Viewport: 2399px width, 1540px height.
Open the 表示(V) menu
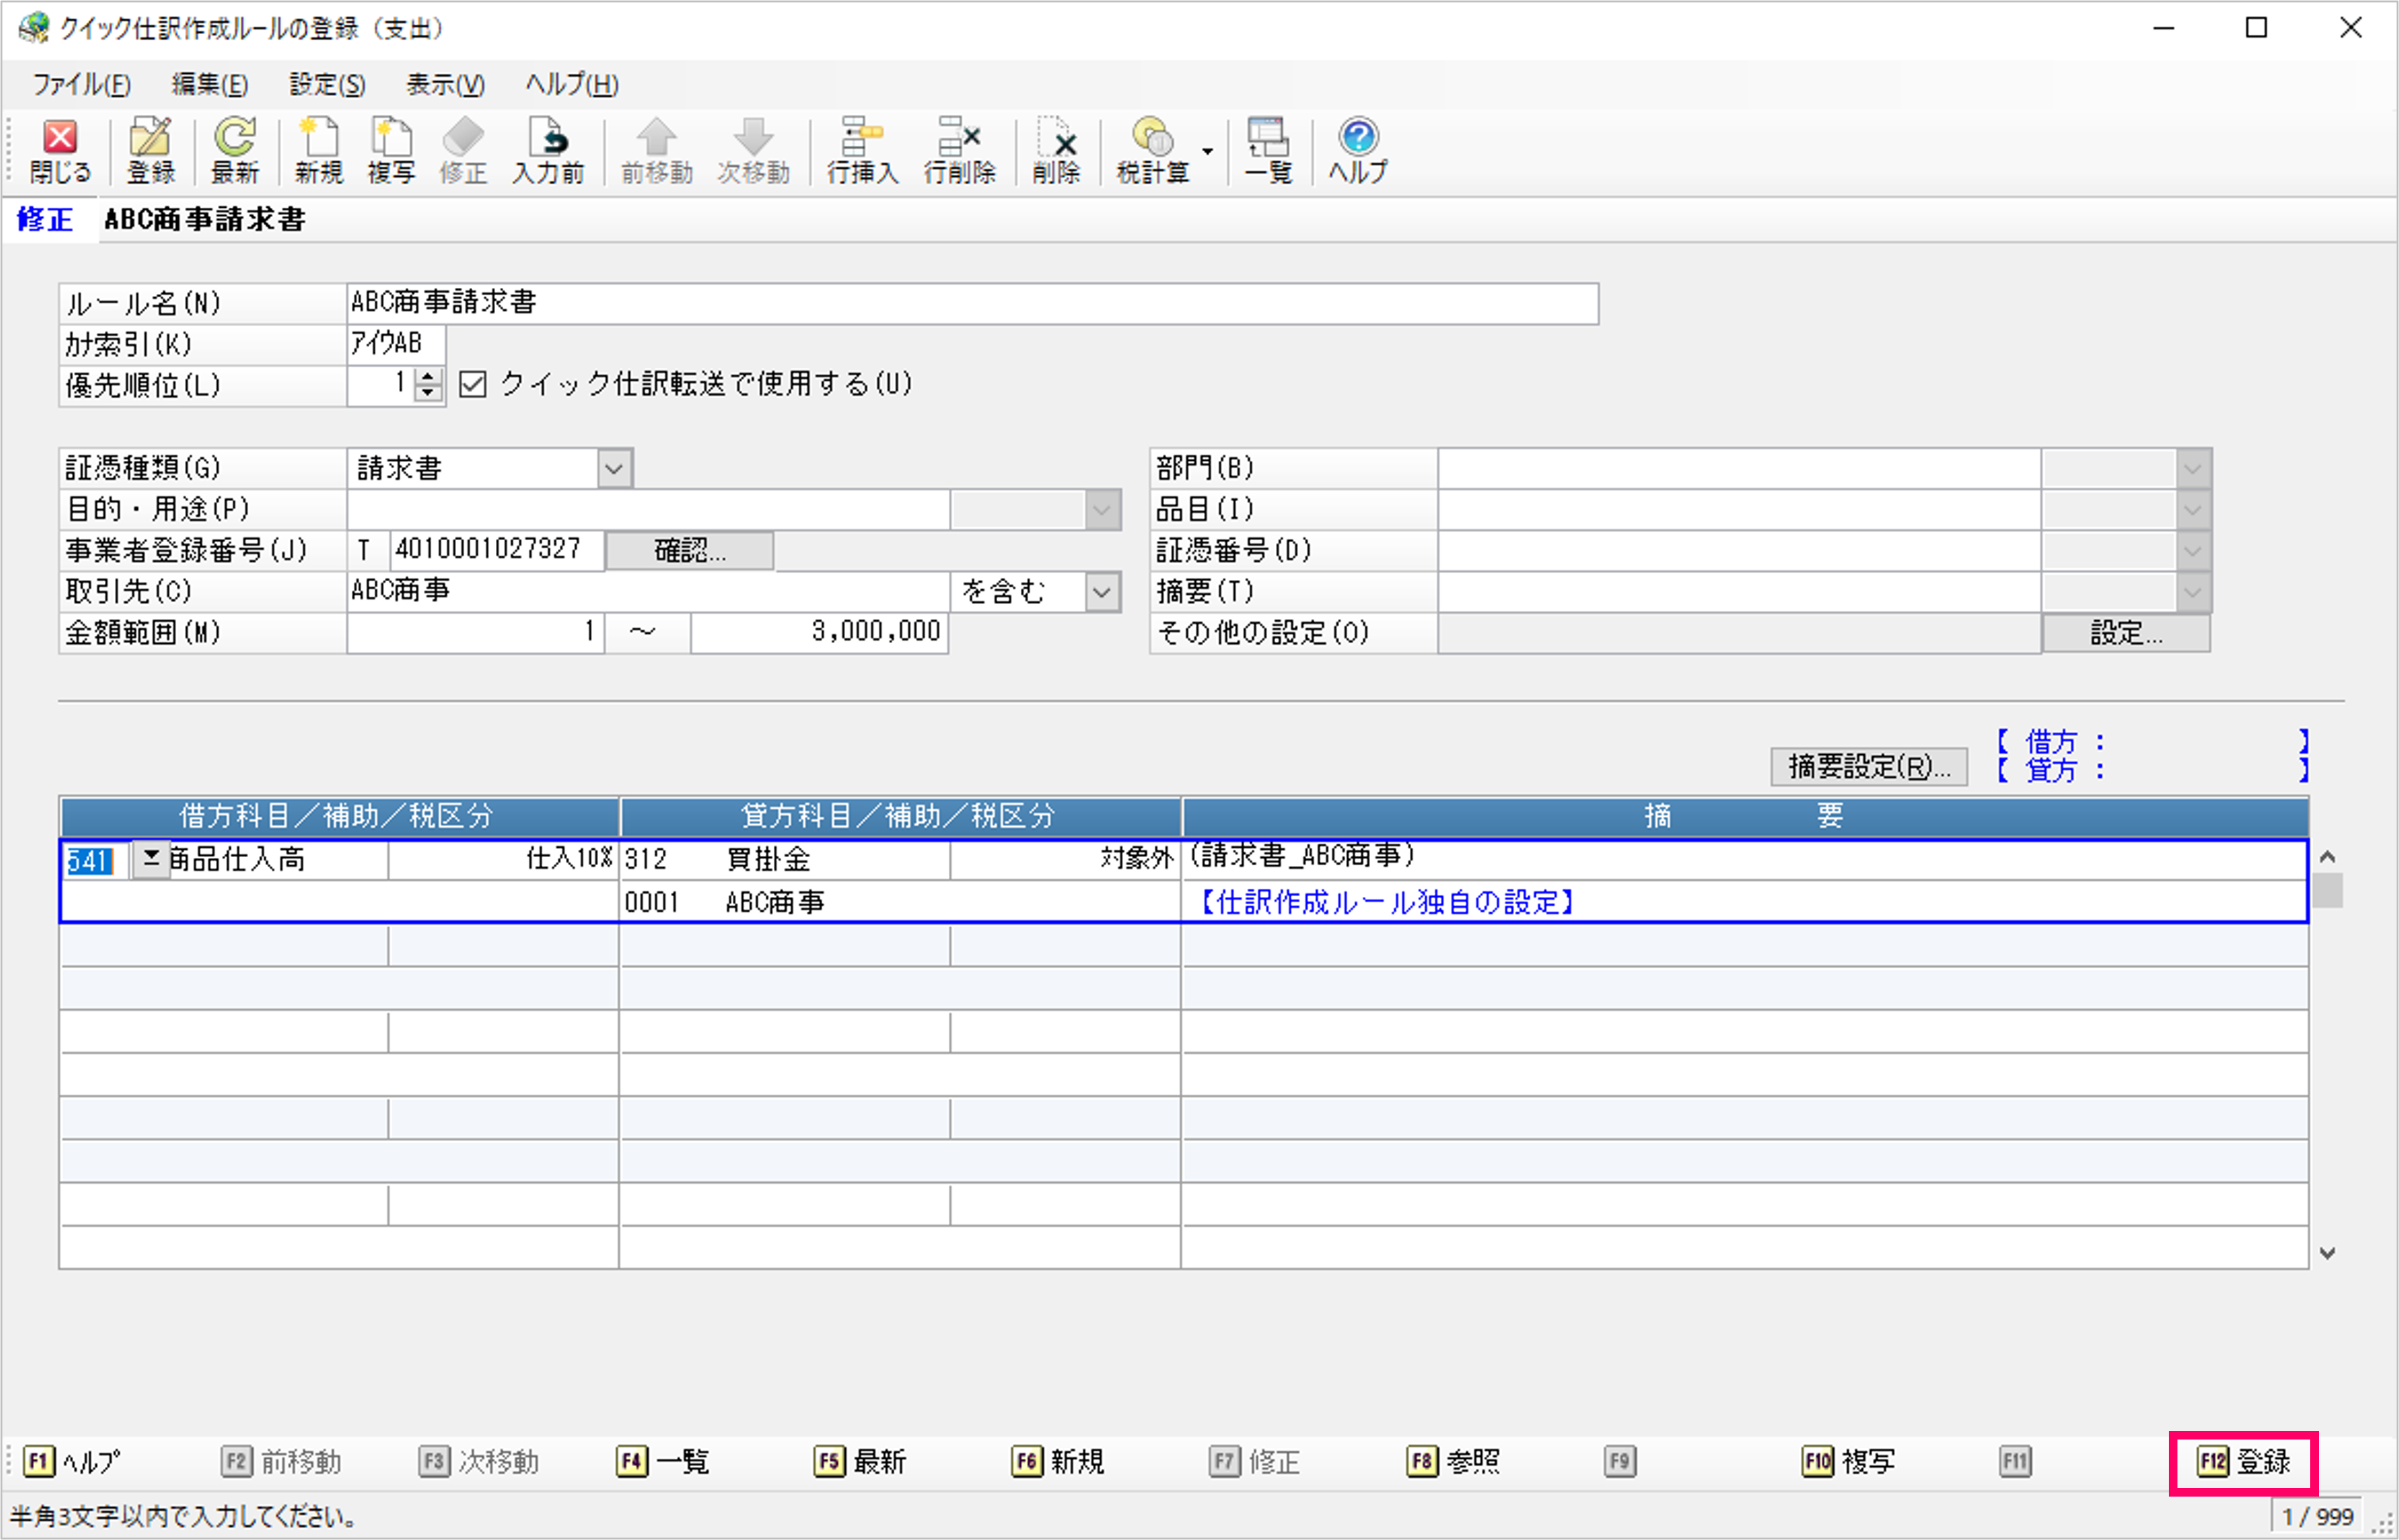[x=444, y=85]
